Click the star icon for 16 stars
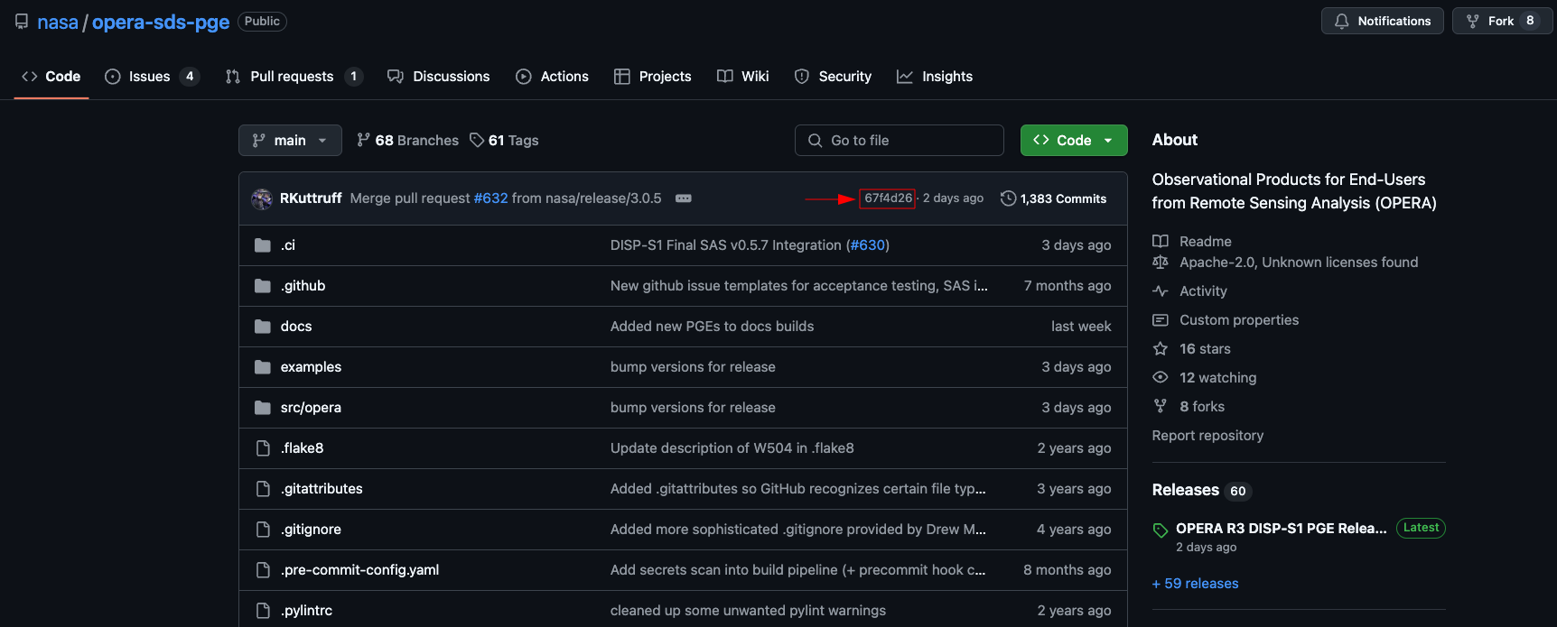The height and width of the screenshot is (627, 1557). [x=1161, y=349]
